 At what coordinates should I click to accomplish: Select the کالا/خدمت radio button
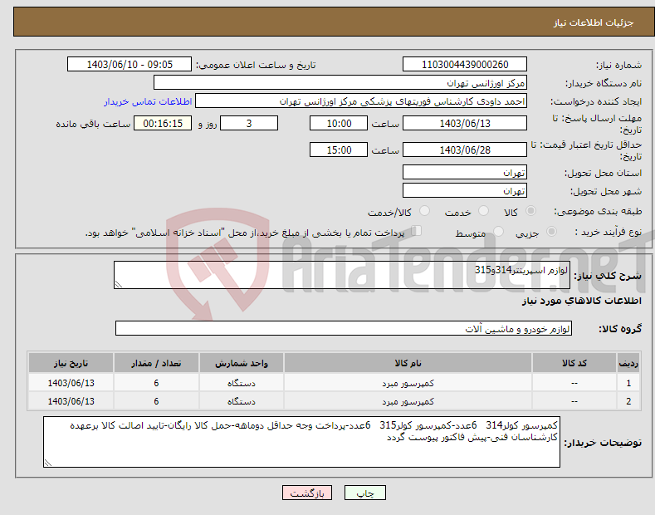pos(424,211)
